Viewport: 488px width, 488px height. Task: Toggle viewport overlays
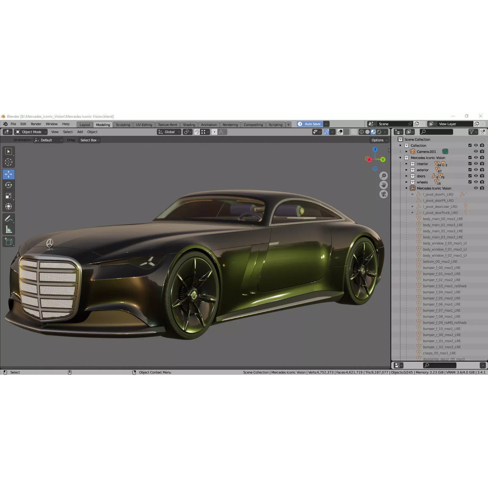(340, 132)
